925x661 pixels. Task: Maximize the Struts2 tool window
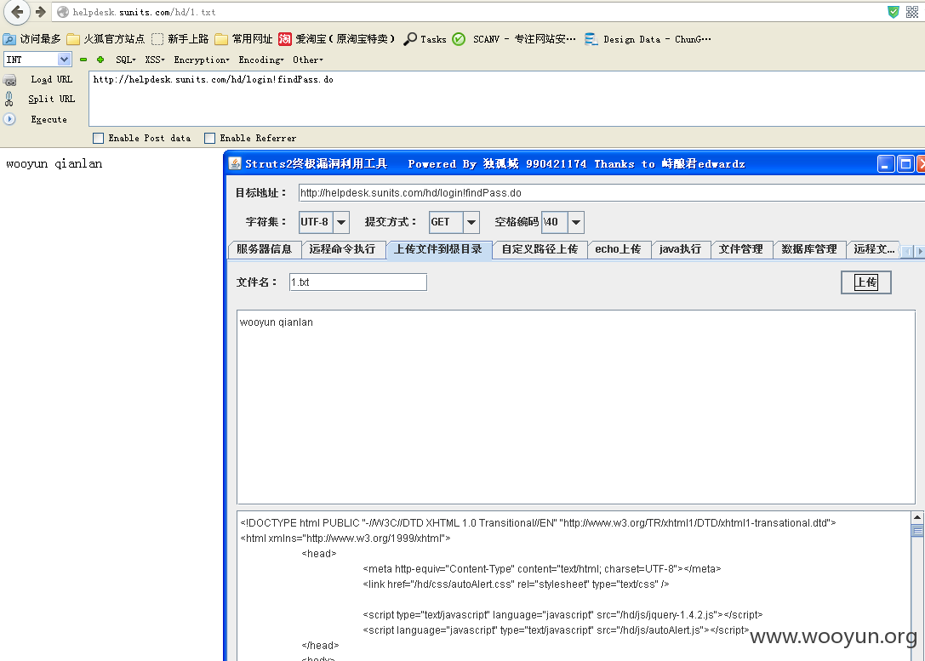[x=905, y=163]
